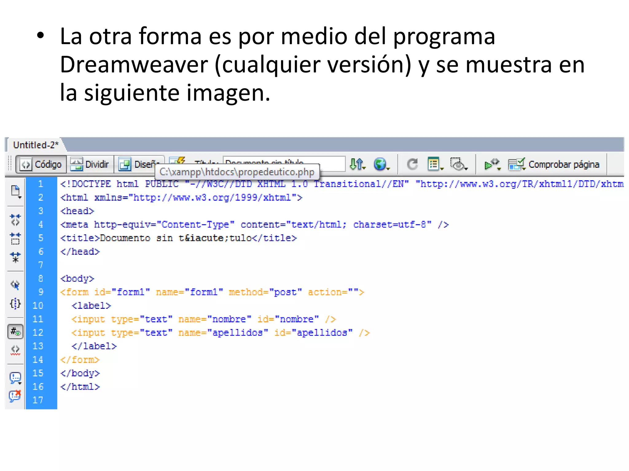Select the Untitled-2* document tab

(x=36, y=145)
